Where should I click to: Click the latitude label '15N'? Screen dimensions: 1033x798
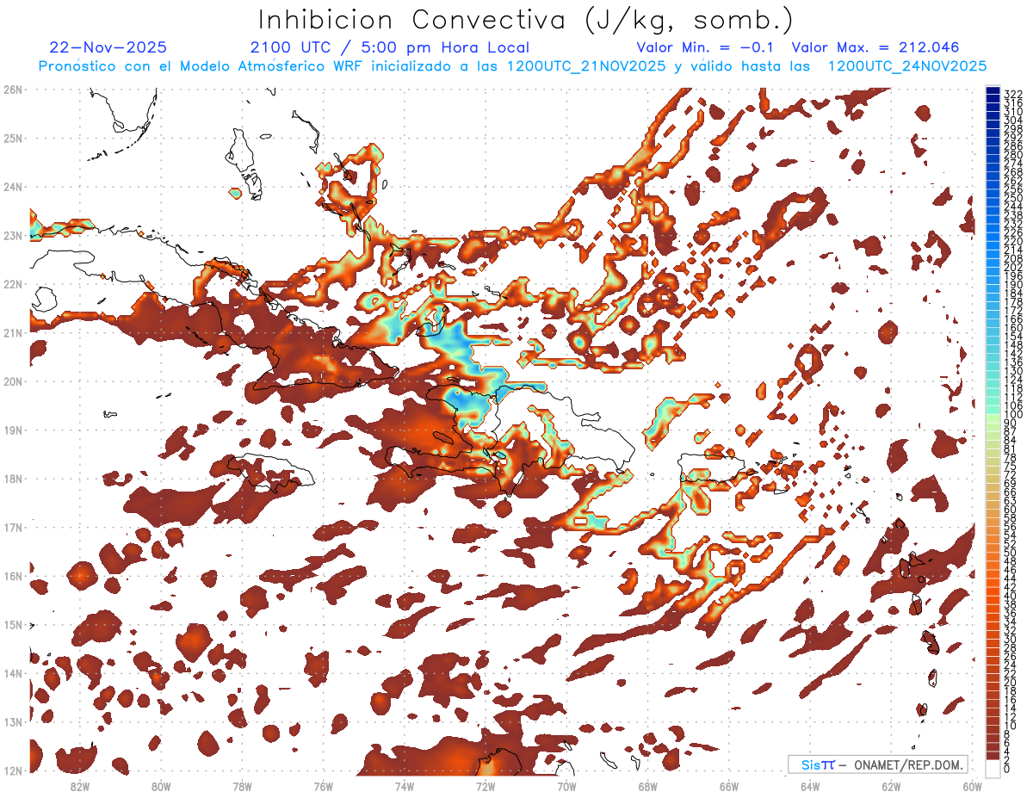(14, 625)
